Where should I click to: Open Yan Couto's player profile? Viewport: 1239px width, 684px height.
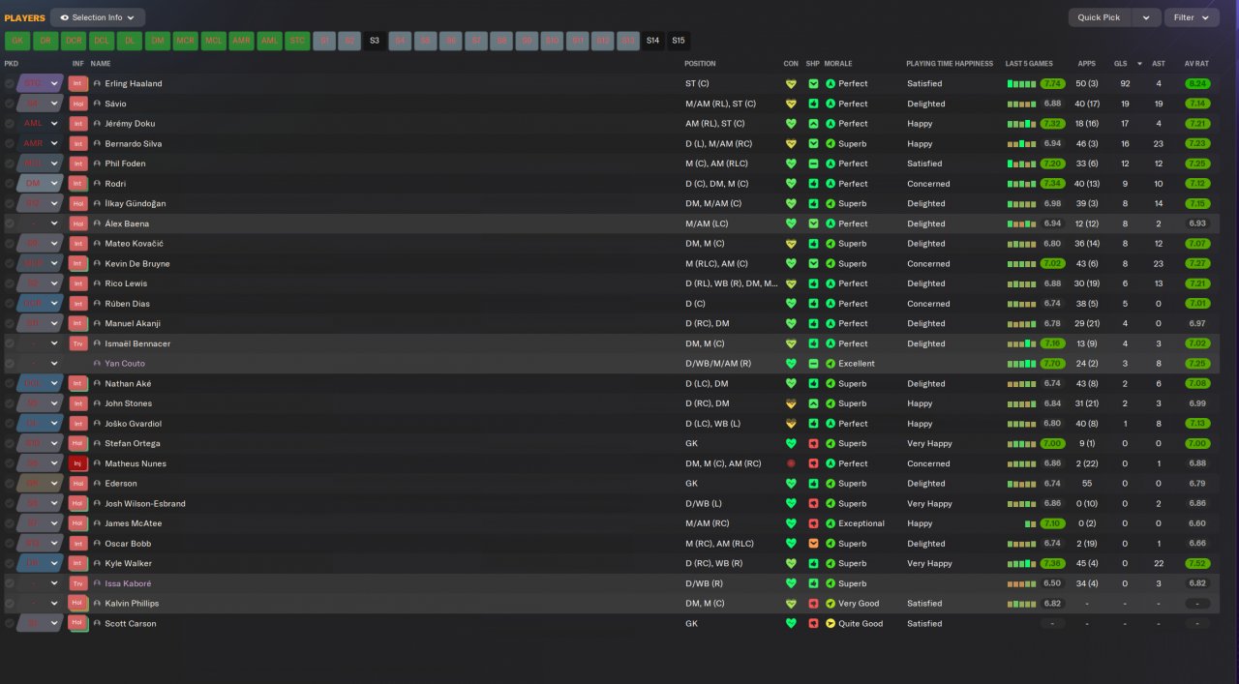pos(125,364)
